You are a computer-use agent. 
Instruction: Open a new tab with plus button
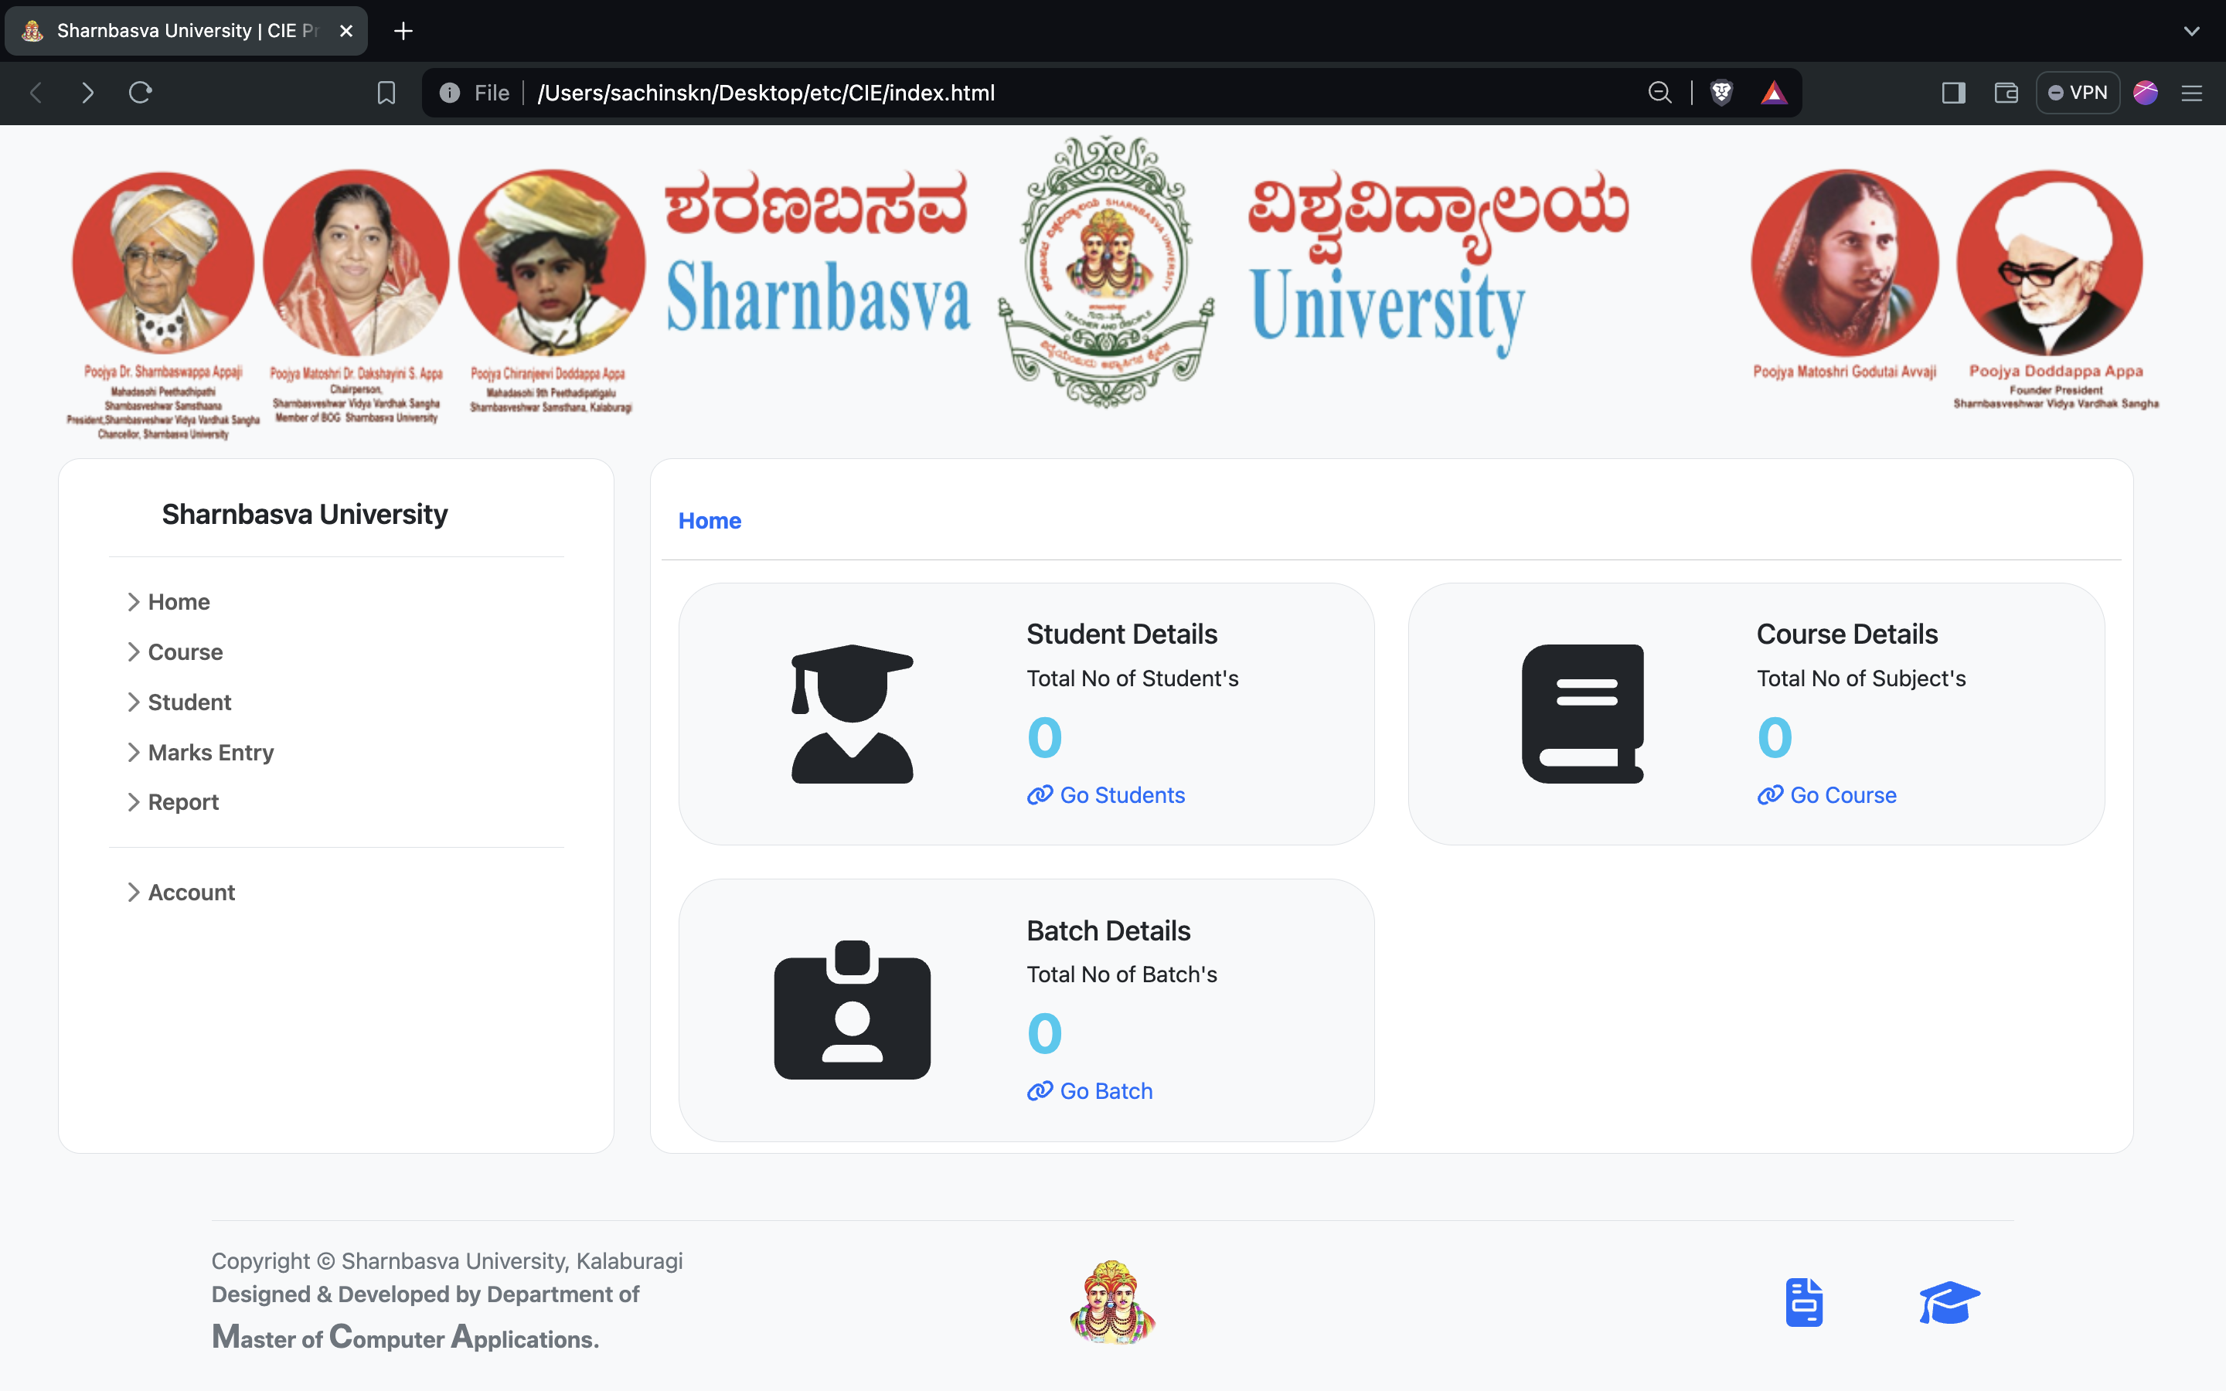[x=403, y=31]
